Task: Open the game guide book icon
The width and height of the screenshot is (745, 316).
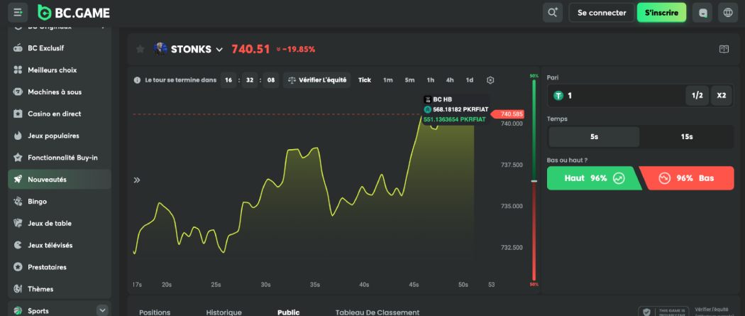Action: (x=724, y=50)
